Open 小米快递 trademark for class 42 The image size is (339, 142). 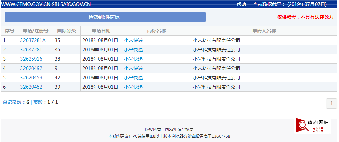pos(133,78)
